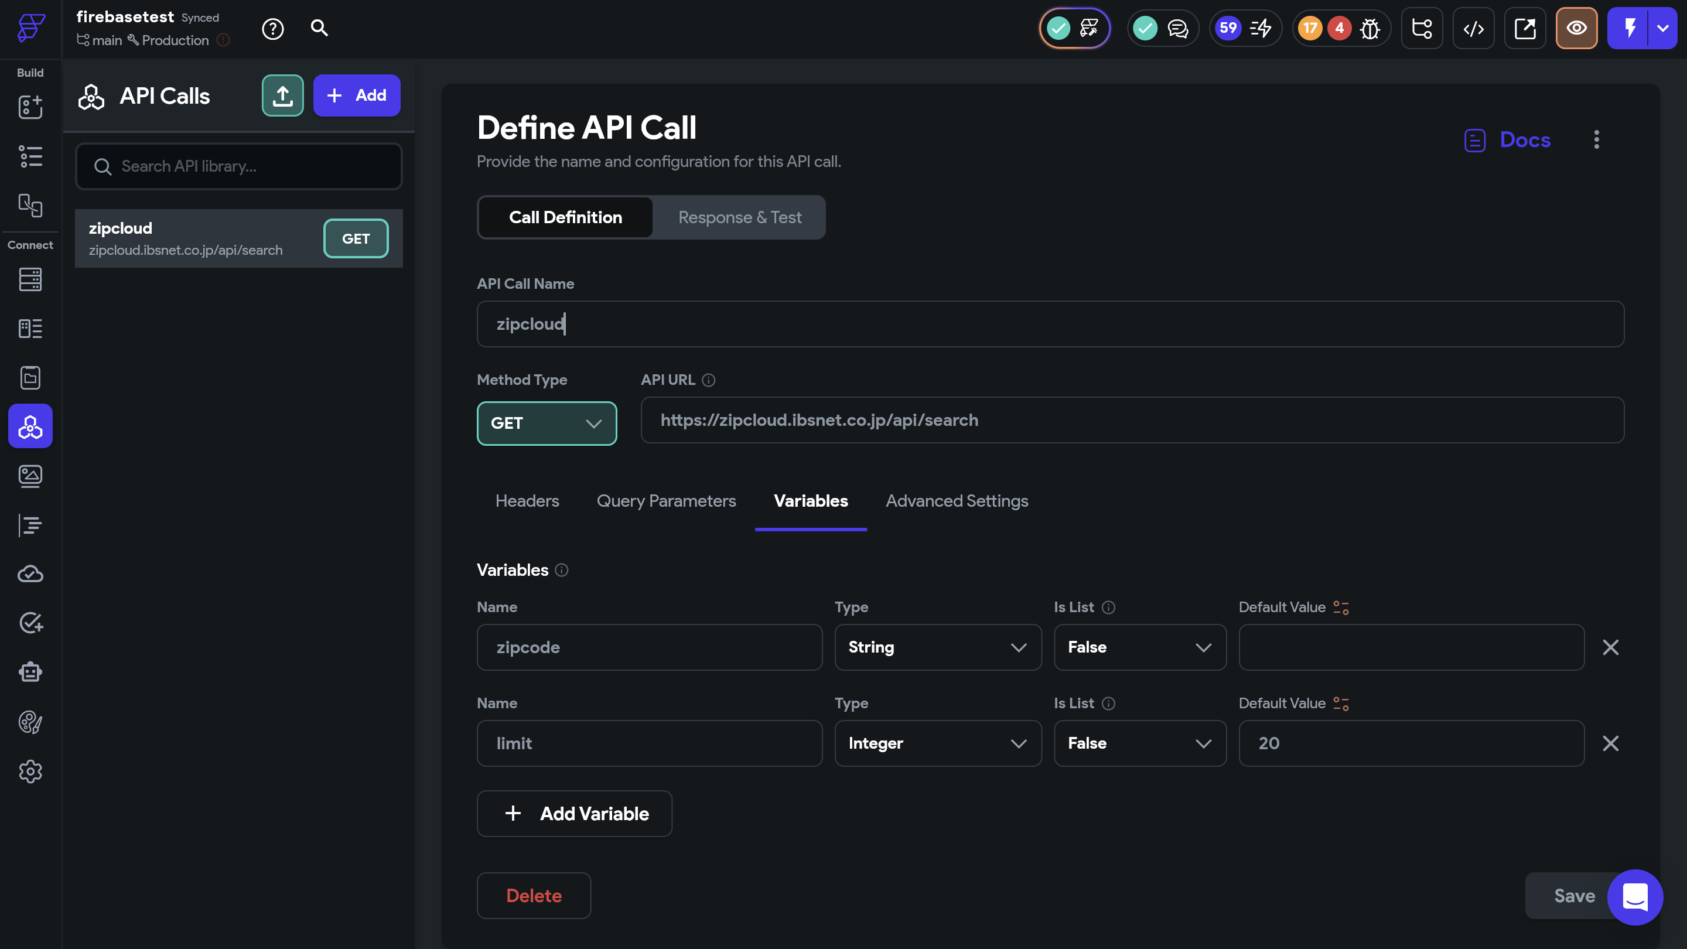The height and width of the screenshot is (949, 1687).
Task: Click the developer code view icon
Action: point(1473,28)
